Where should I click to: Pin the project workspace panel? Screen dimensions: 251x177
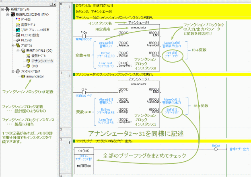pos(51,4)
